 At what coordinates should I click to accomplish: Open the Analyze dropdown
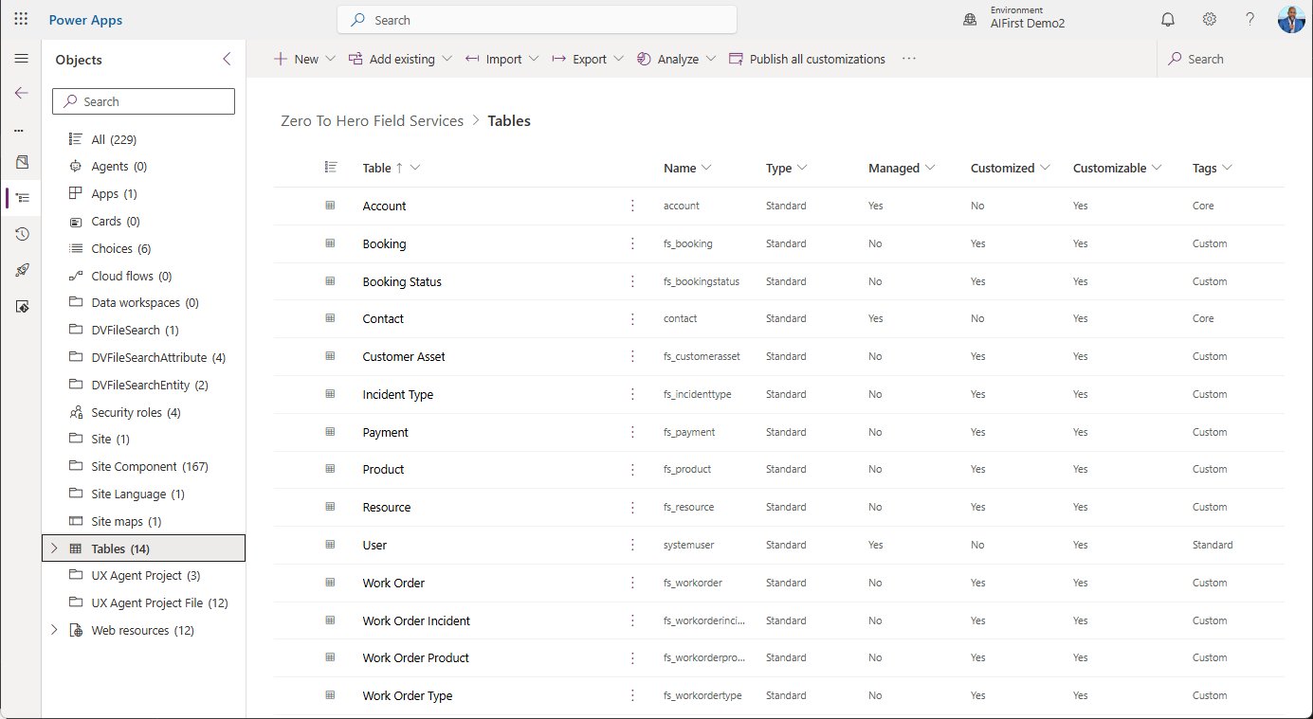[676, 59]
